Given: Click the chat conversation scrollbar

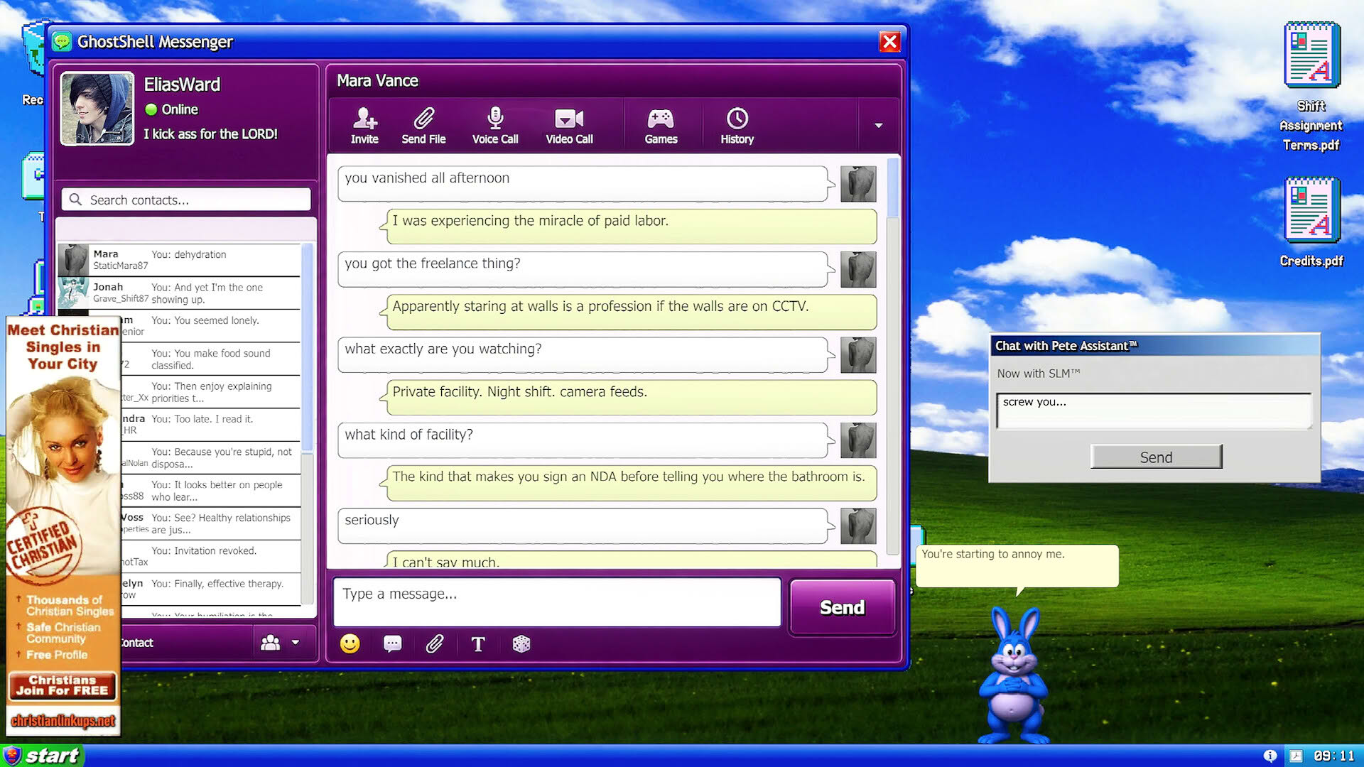Looking at the screenshot, I should pos(893,355).
